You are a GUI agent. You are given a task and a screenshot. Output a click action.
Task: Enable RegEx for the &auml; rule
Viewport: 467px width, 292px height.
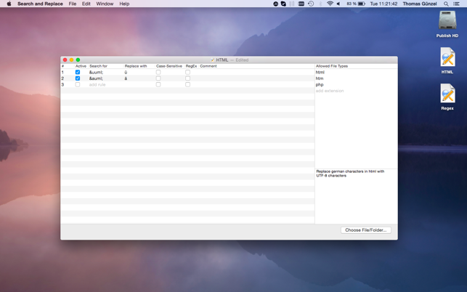[x=187, y=78]
